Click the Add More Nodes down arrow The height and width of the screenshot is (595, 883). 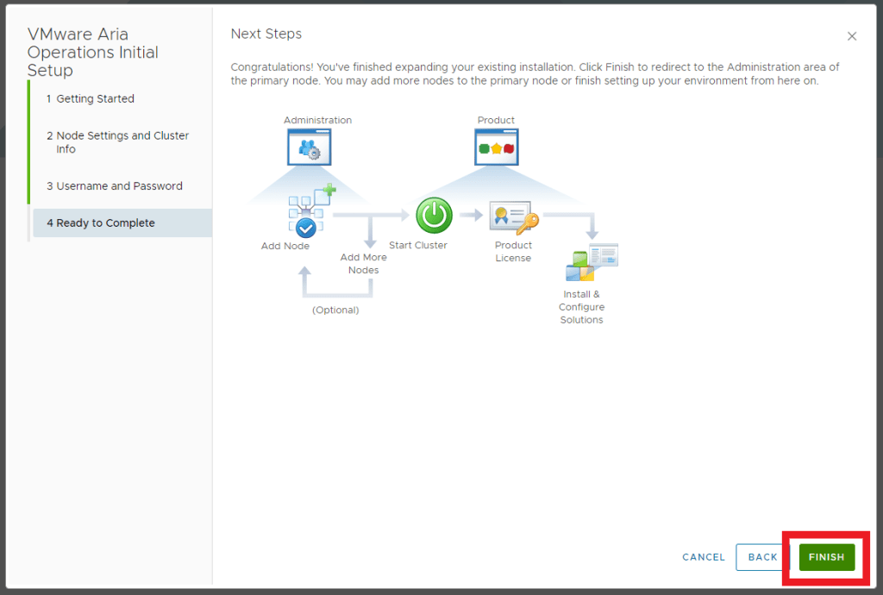370,233
